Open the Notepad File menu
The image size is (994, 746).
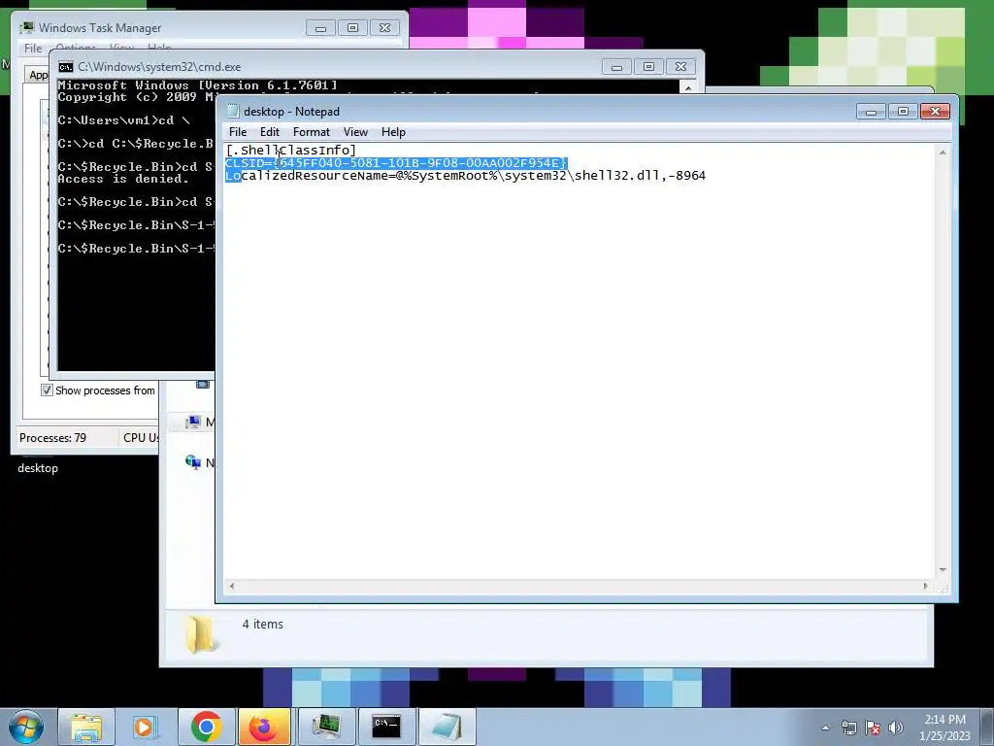tap(238, 132)
